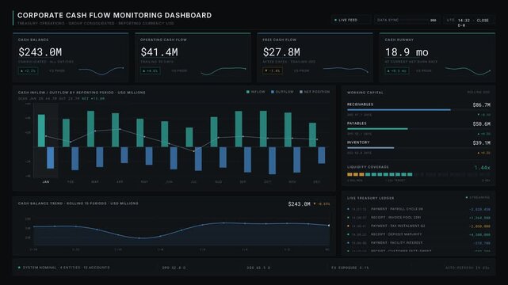The height and width of the screenshot is (285, 508).
Task: Click the Deposit Maturity row status dot
Action: point(348,234)
